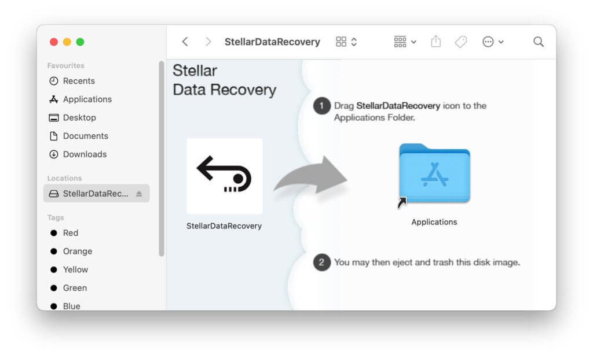Select Applications in the Favourites sidebar
The image size is (593, 359).
click(x=87, y=99)
